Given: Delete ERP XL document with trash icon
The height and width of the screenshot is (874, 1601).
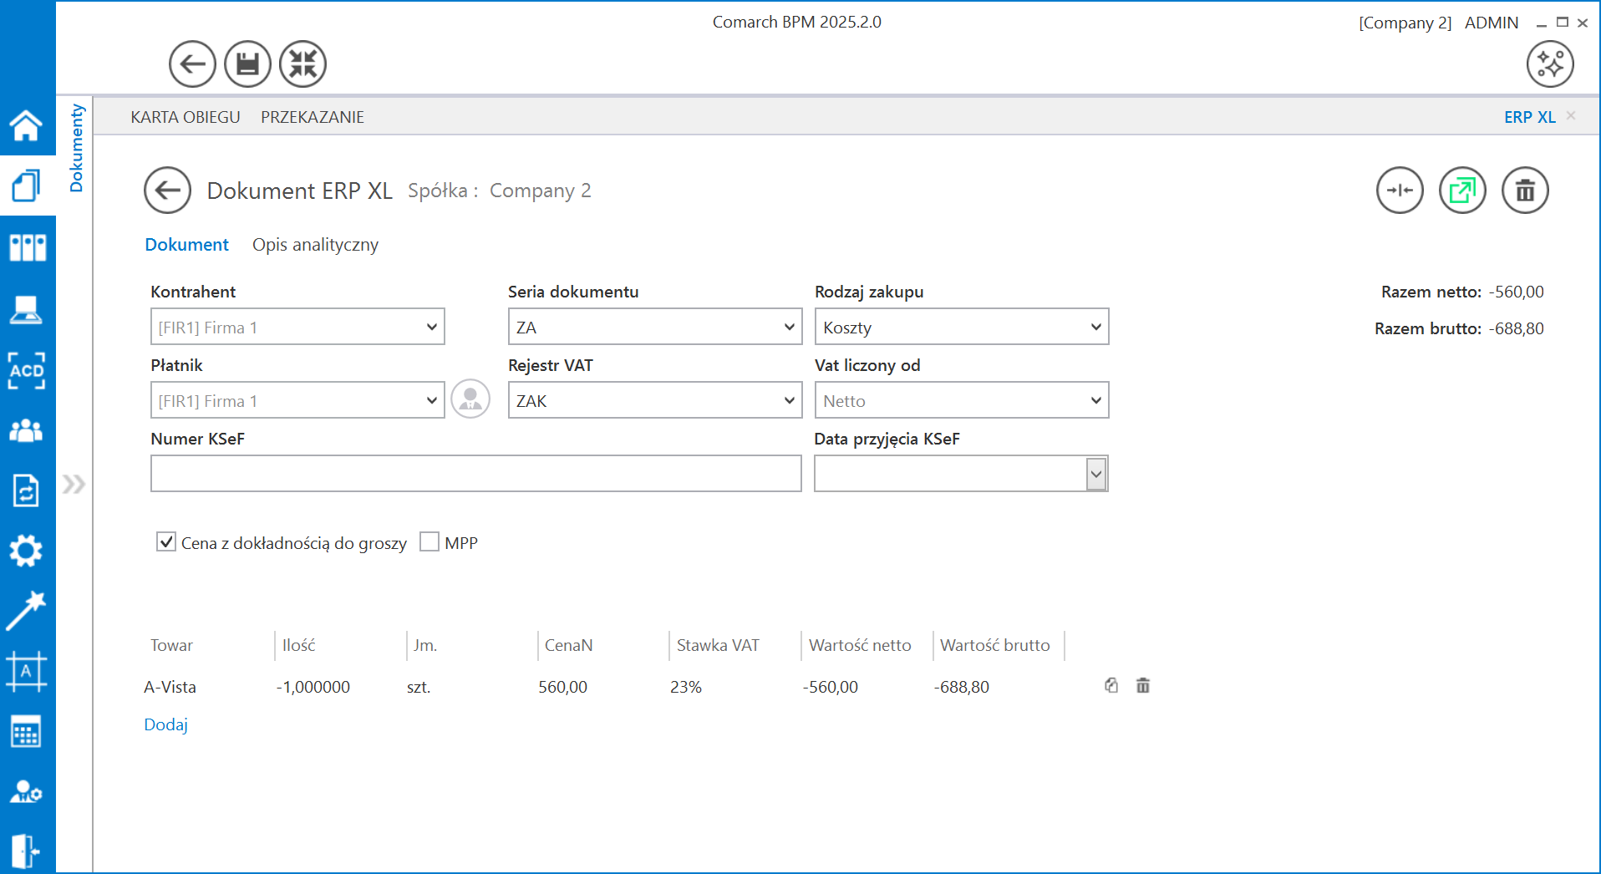Looking at the screenshot, I should tap(1525, 191).
